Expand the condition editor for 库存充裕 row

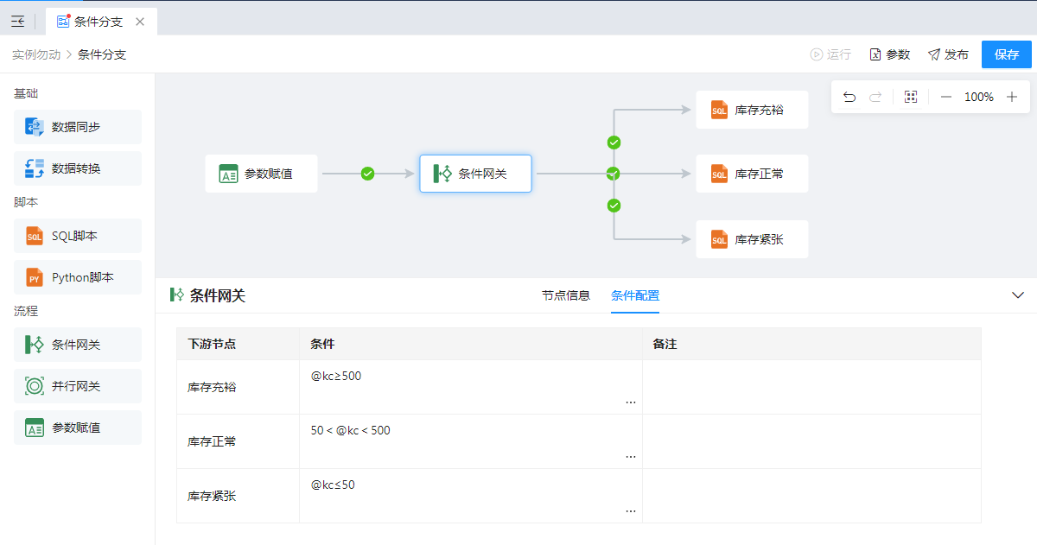click(x=630, y=402)
